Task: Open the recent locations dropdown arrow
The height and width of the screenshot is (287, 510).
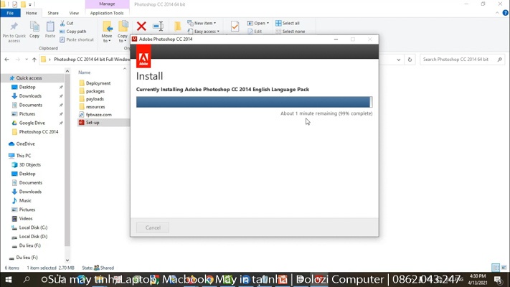Action: (x=27, y=60)
